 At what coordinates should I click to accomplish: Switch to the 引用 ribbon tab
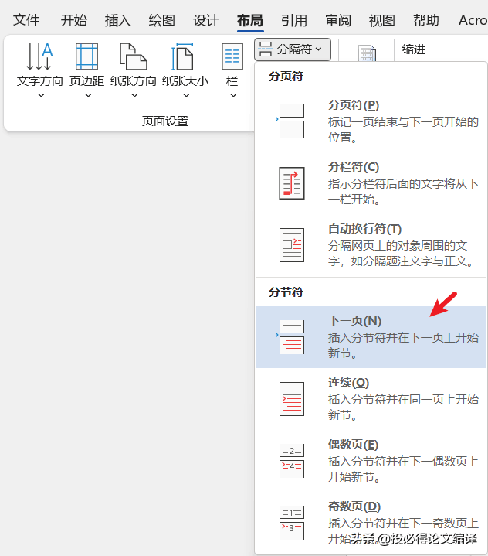point(294,20)
